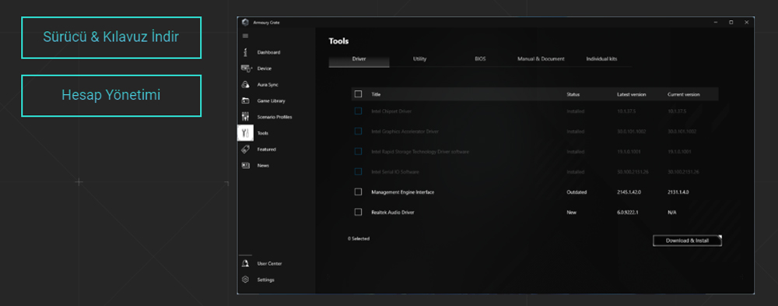Click the 0 Selected counter text
Screen dimensions: 778x306
point(358,239)
